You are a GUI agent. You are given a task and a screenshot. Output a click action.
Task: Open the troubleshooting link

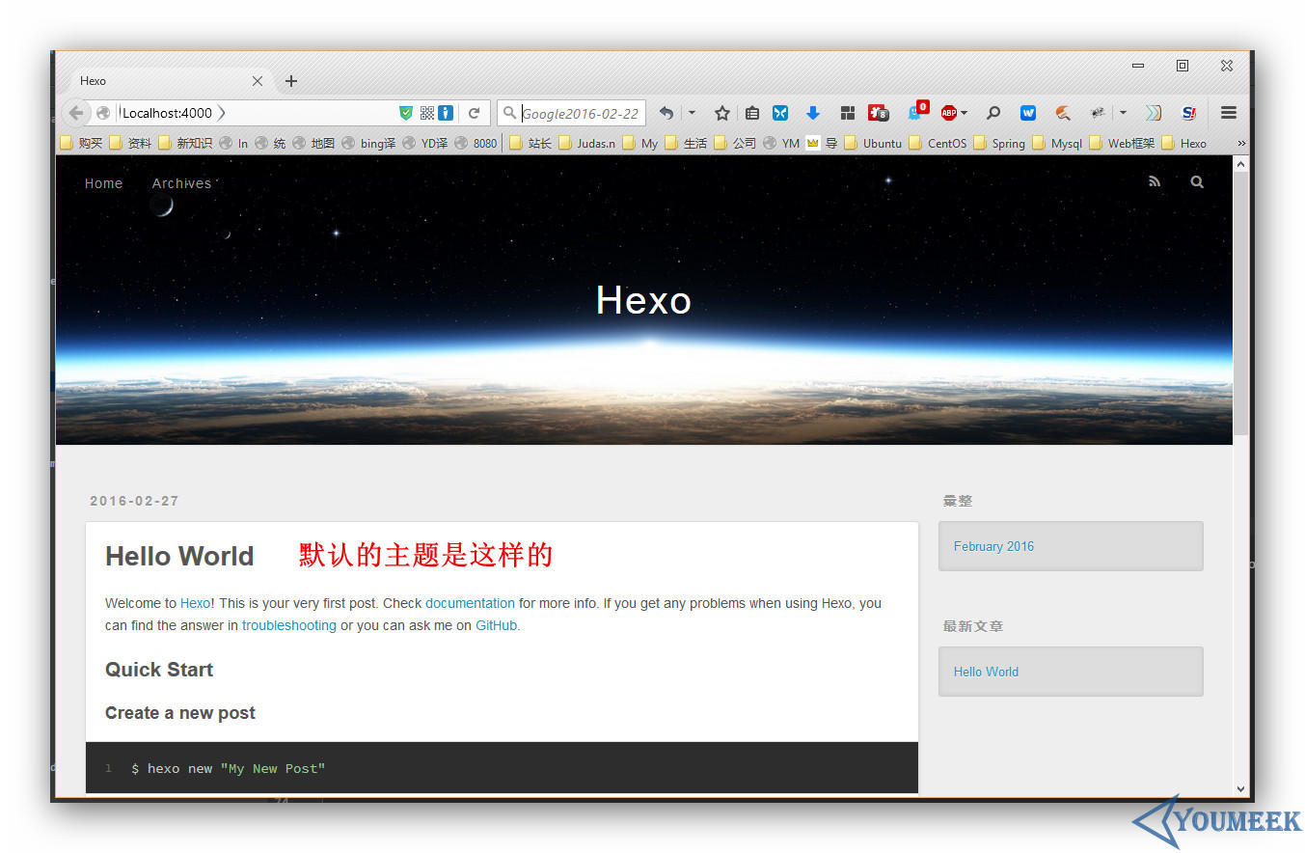pos(289,625)
